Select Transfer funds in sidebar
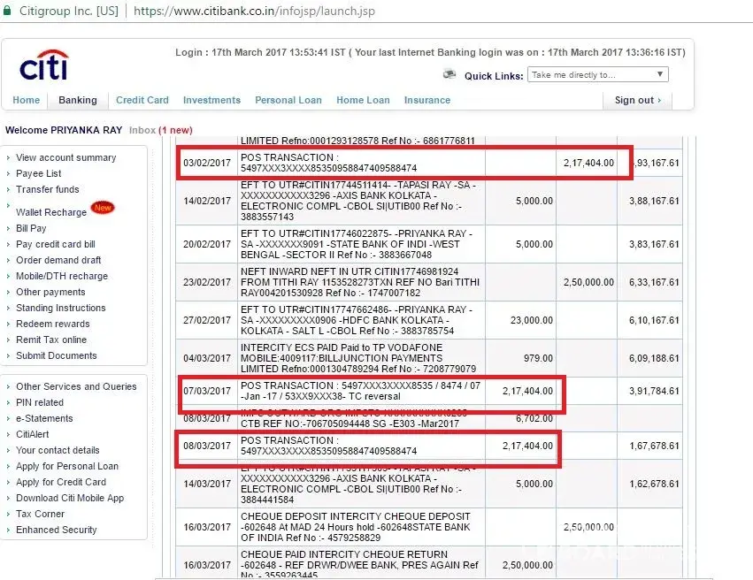Image resolution: width=753 pixels, height=580 pixels. (x=47, y=190)
